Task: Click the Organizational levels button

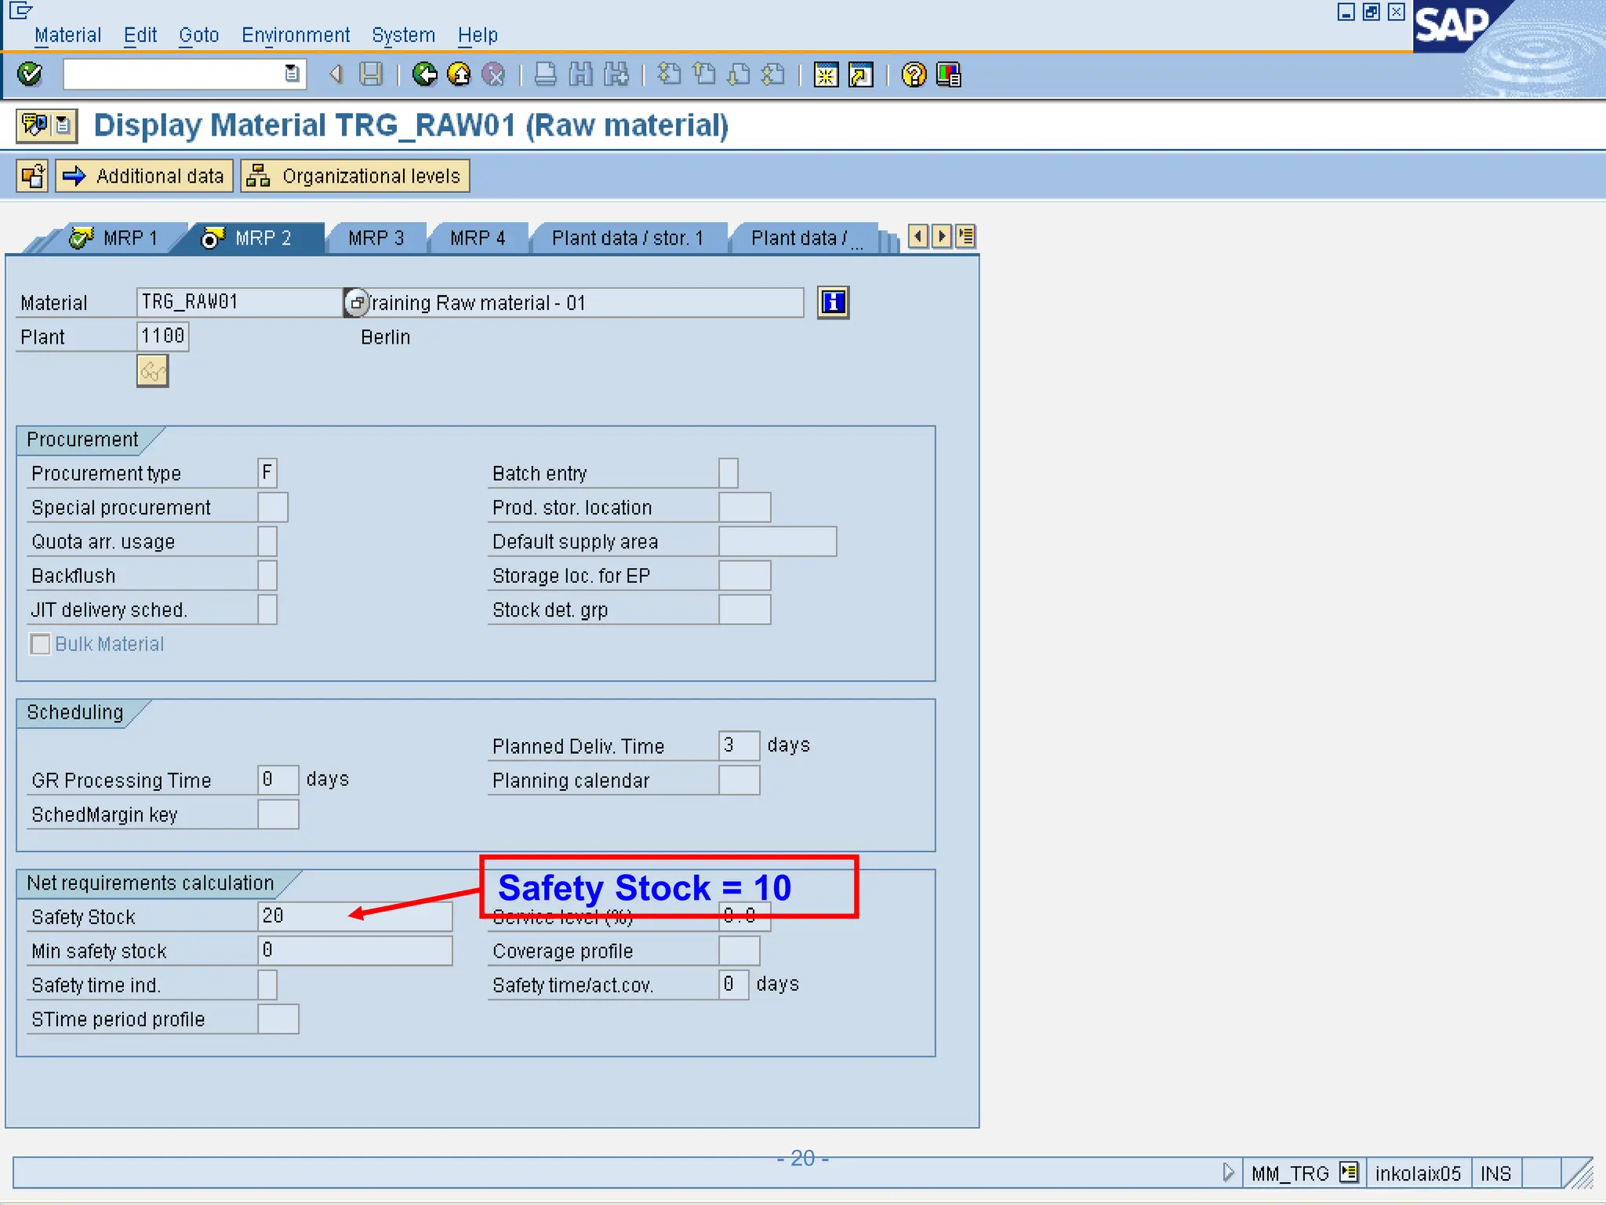Action: point(355,176)
